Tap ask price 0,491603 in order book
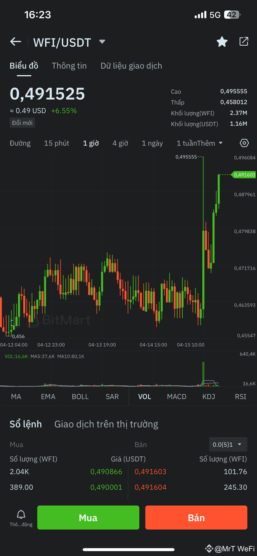257x556 pixels. 151,472
